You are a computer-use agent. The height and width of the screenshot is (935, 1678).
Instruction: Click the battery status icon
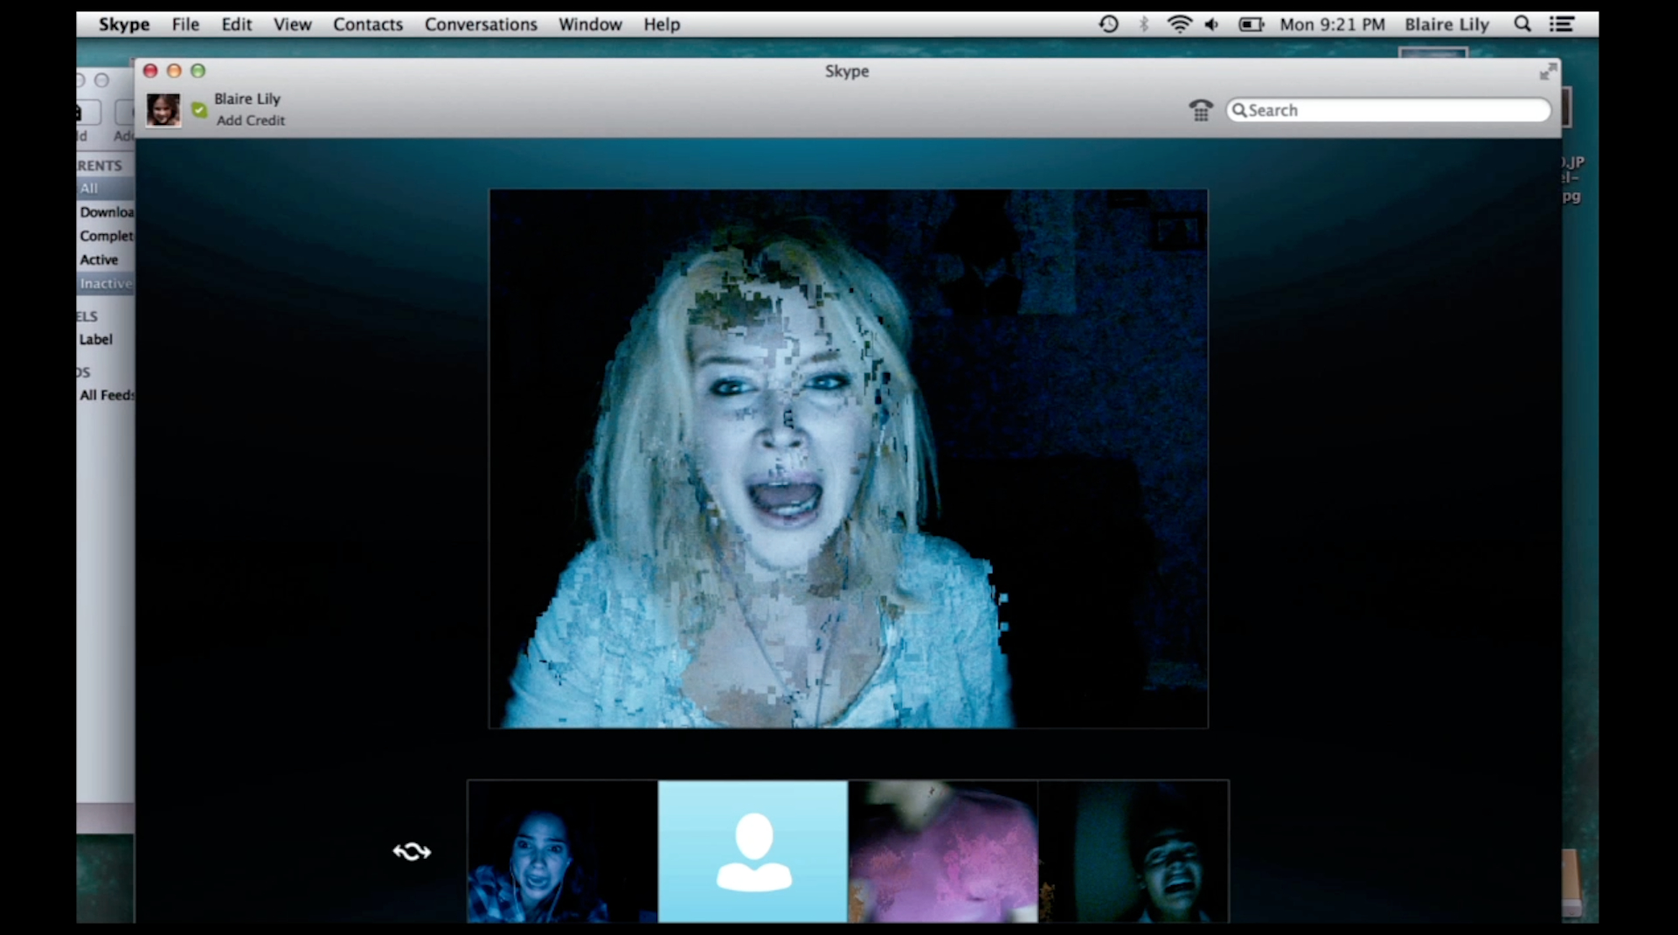pyautogui.click(x=1252, y=24)
